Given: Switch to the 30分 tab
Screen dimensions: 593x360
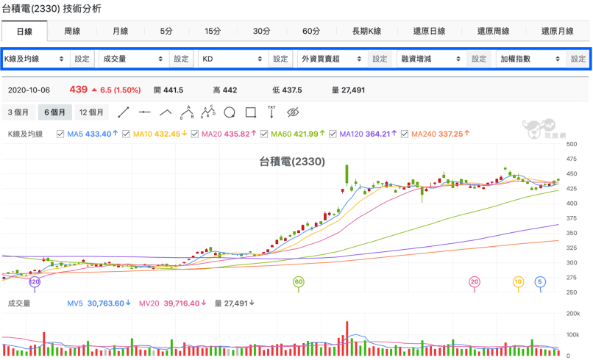Looking at the screenshot, I should pyautogui.click(x=261, y=31).
